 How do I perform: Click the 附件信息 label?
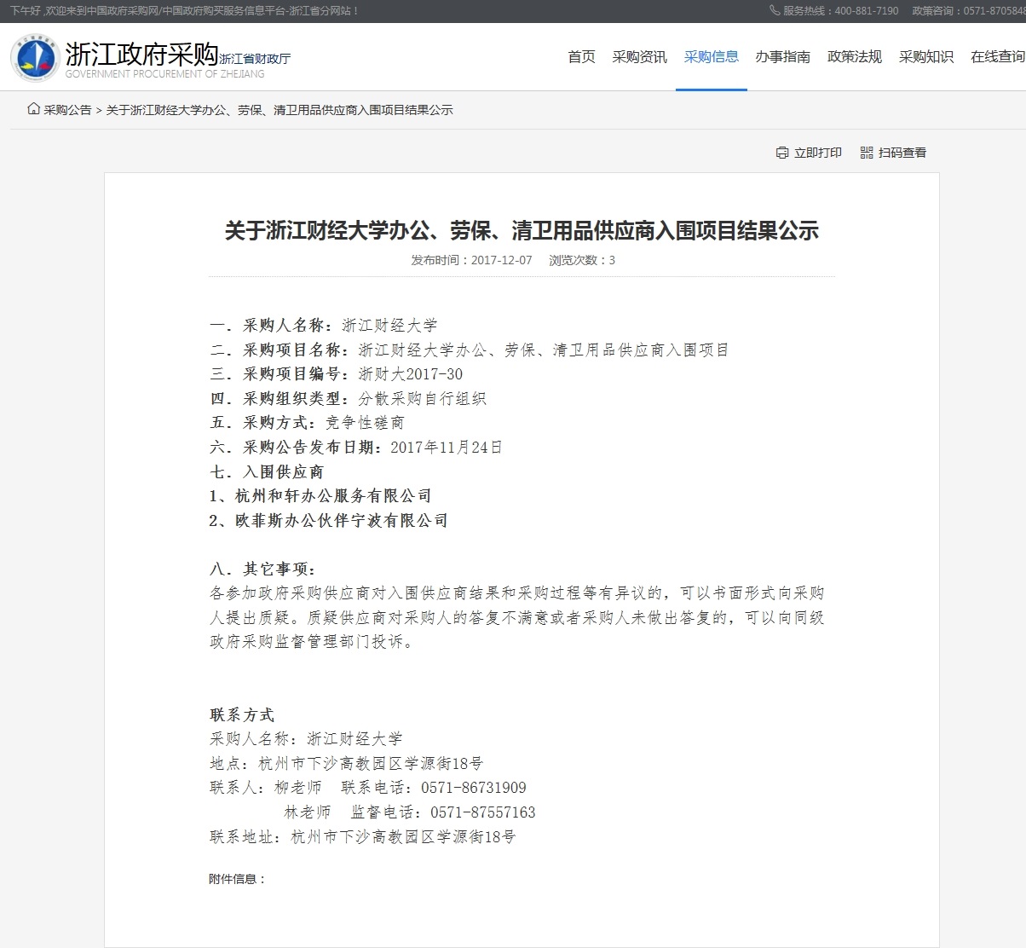(x=237, y=879)
